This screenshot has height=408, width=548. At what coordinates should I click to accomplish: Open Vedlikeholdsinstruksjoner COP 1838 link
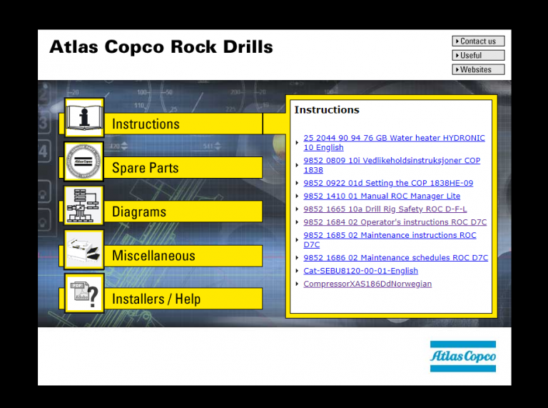[392, 165]
